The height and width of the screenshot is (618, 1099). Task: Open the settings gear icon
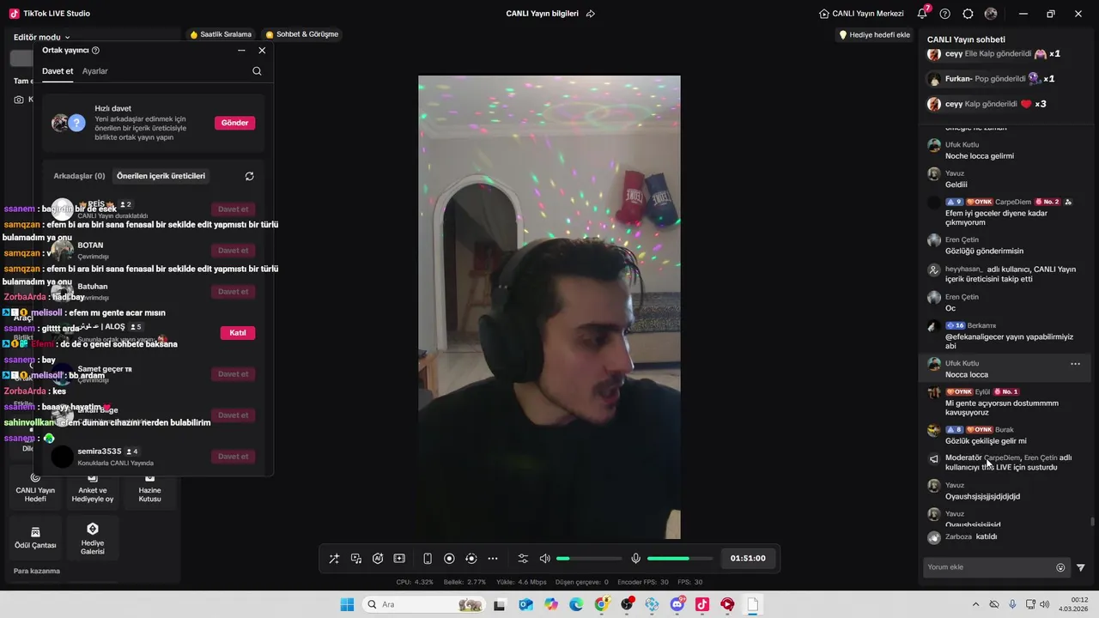tap(968, 14)
